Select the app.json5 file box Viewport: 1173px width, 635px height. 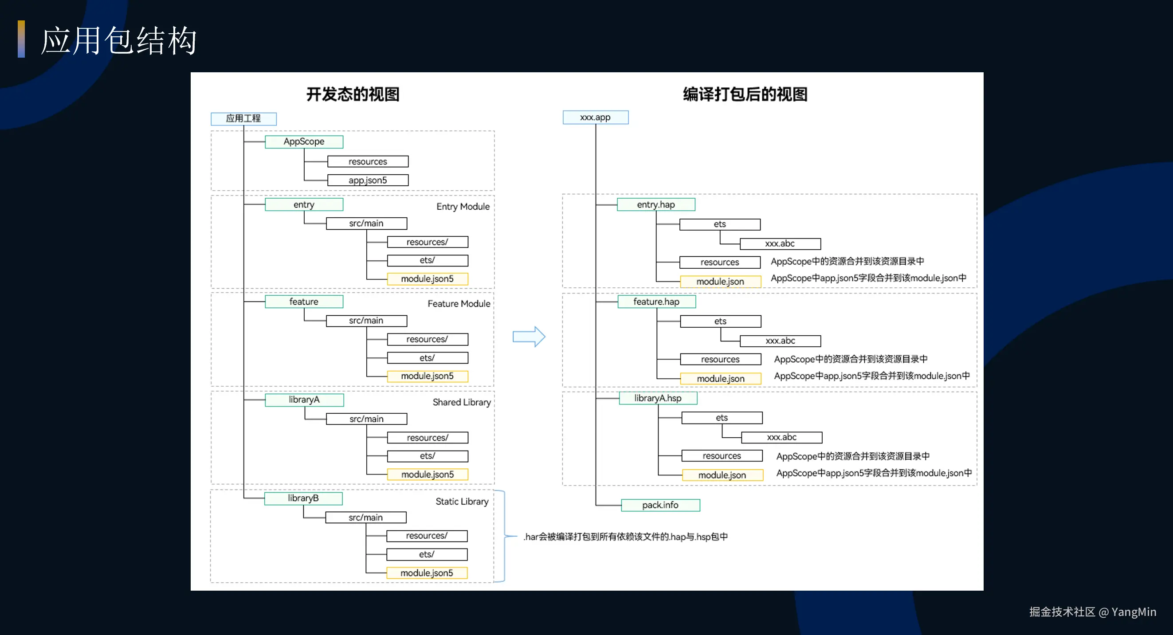(x=368, y=180)
